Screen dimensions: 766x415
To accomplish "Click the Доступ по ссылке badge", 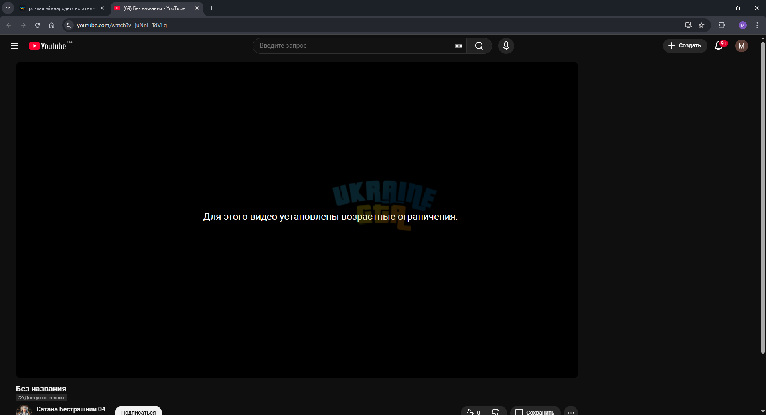I will (x=41, y=398).
